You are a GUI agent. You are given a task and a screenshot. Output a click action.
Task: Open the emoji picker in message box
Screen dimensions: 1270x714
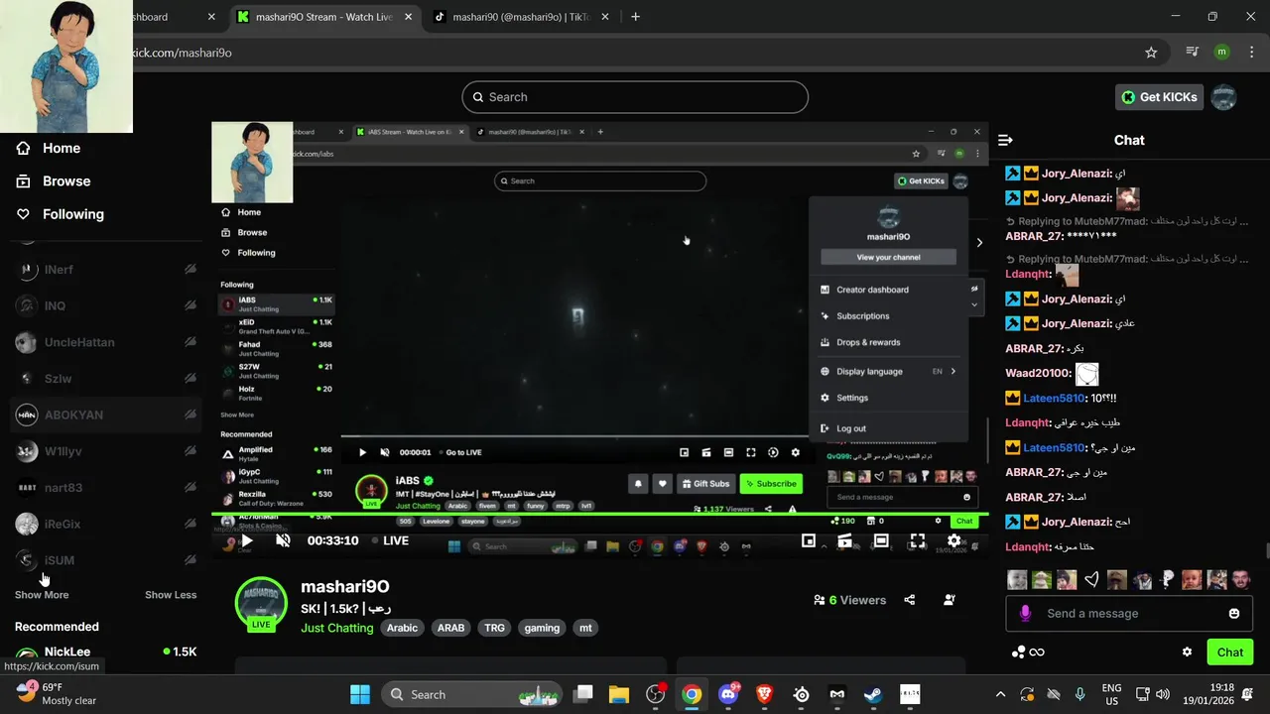pyautogui.click(x=1234, y=613)
